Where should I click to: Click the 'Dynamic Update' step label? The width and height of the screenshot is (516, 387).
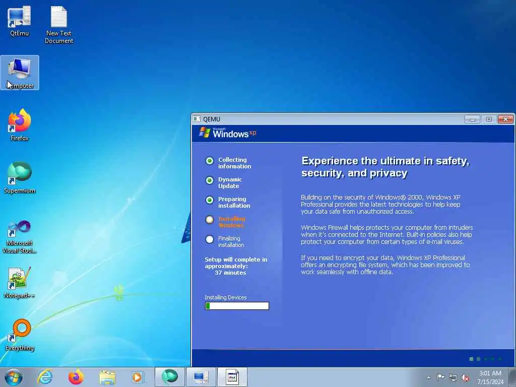(230, 182)
